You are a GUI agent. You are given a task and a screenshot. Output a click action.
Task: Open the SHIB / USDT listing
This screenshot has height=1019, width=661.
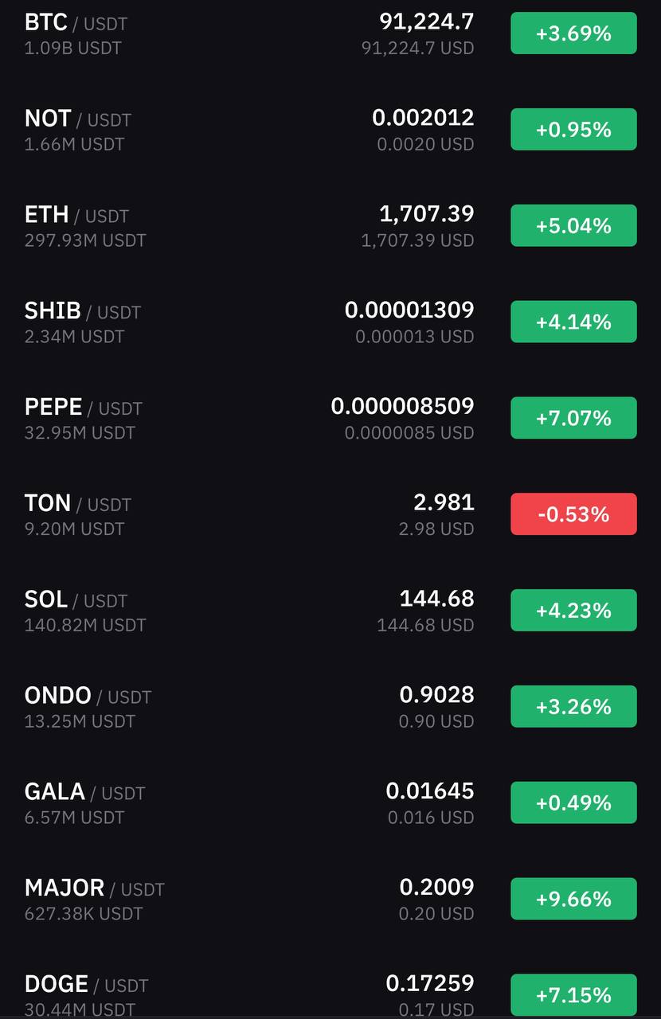click(x=330, y=322)
